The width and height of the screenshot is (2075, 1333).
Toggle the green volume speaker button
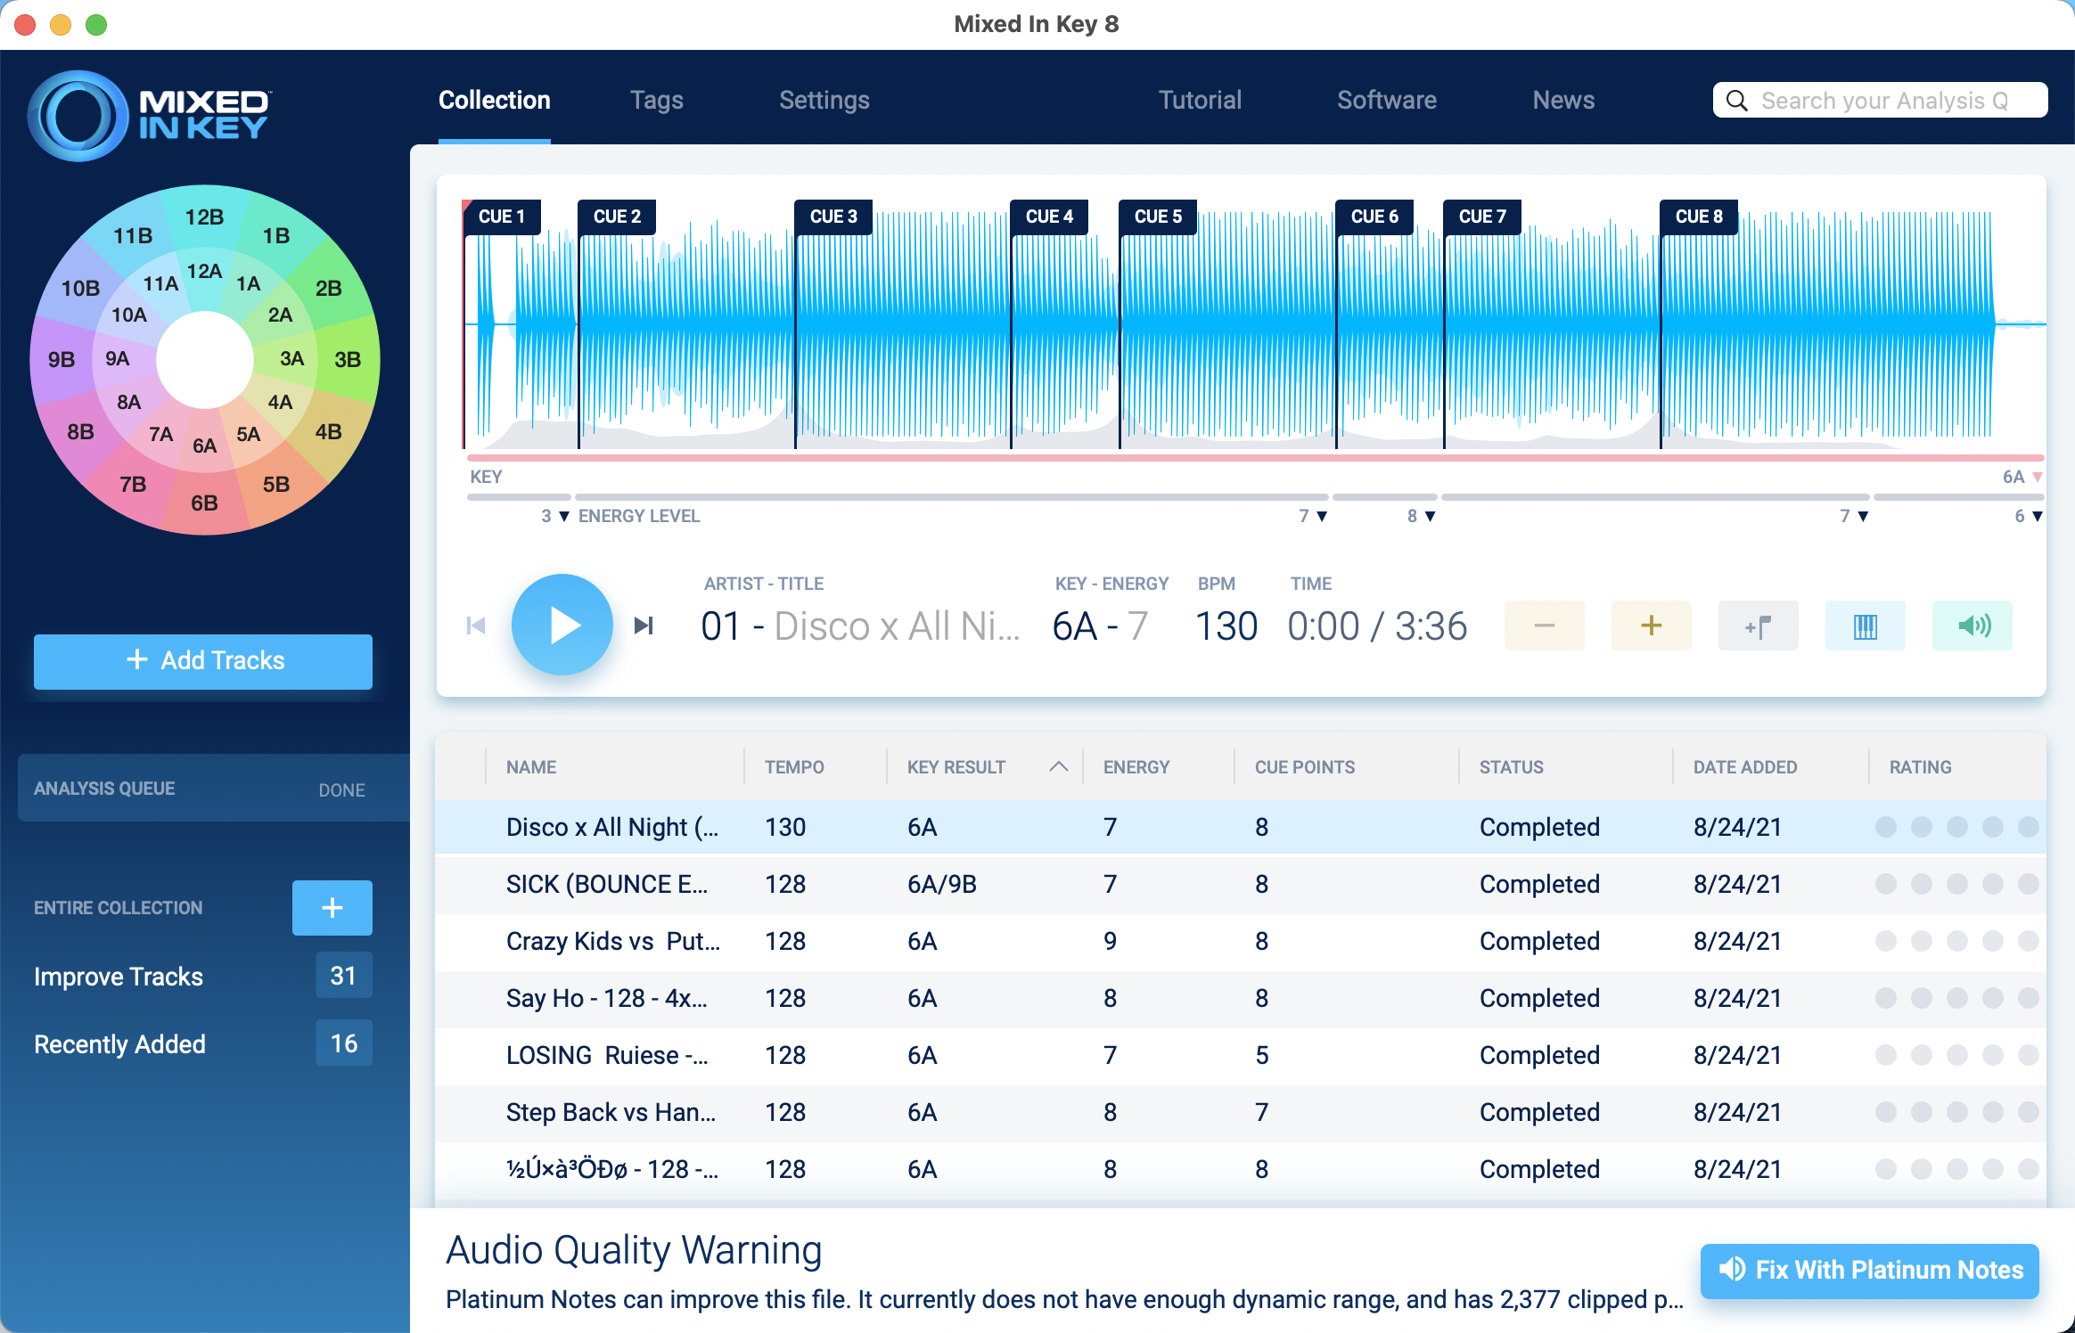click(1972, 626)
